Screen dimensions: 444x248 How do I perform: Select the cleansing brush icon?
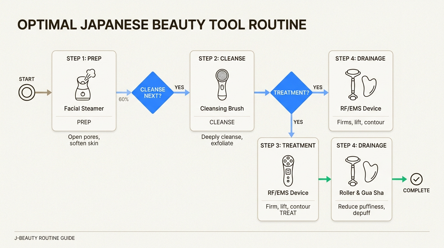(222, 84)
